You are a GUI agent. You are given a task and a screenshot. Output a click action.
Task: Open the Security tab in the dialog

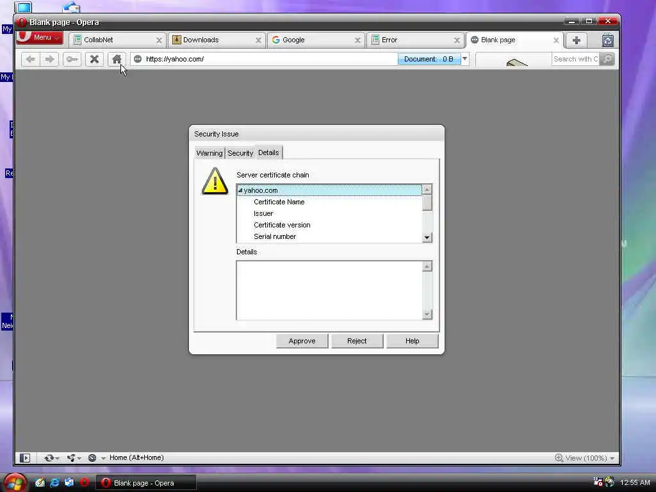click(240, 153)
